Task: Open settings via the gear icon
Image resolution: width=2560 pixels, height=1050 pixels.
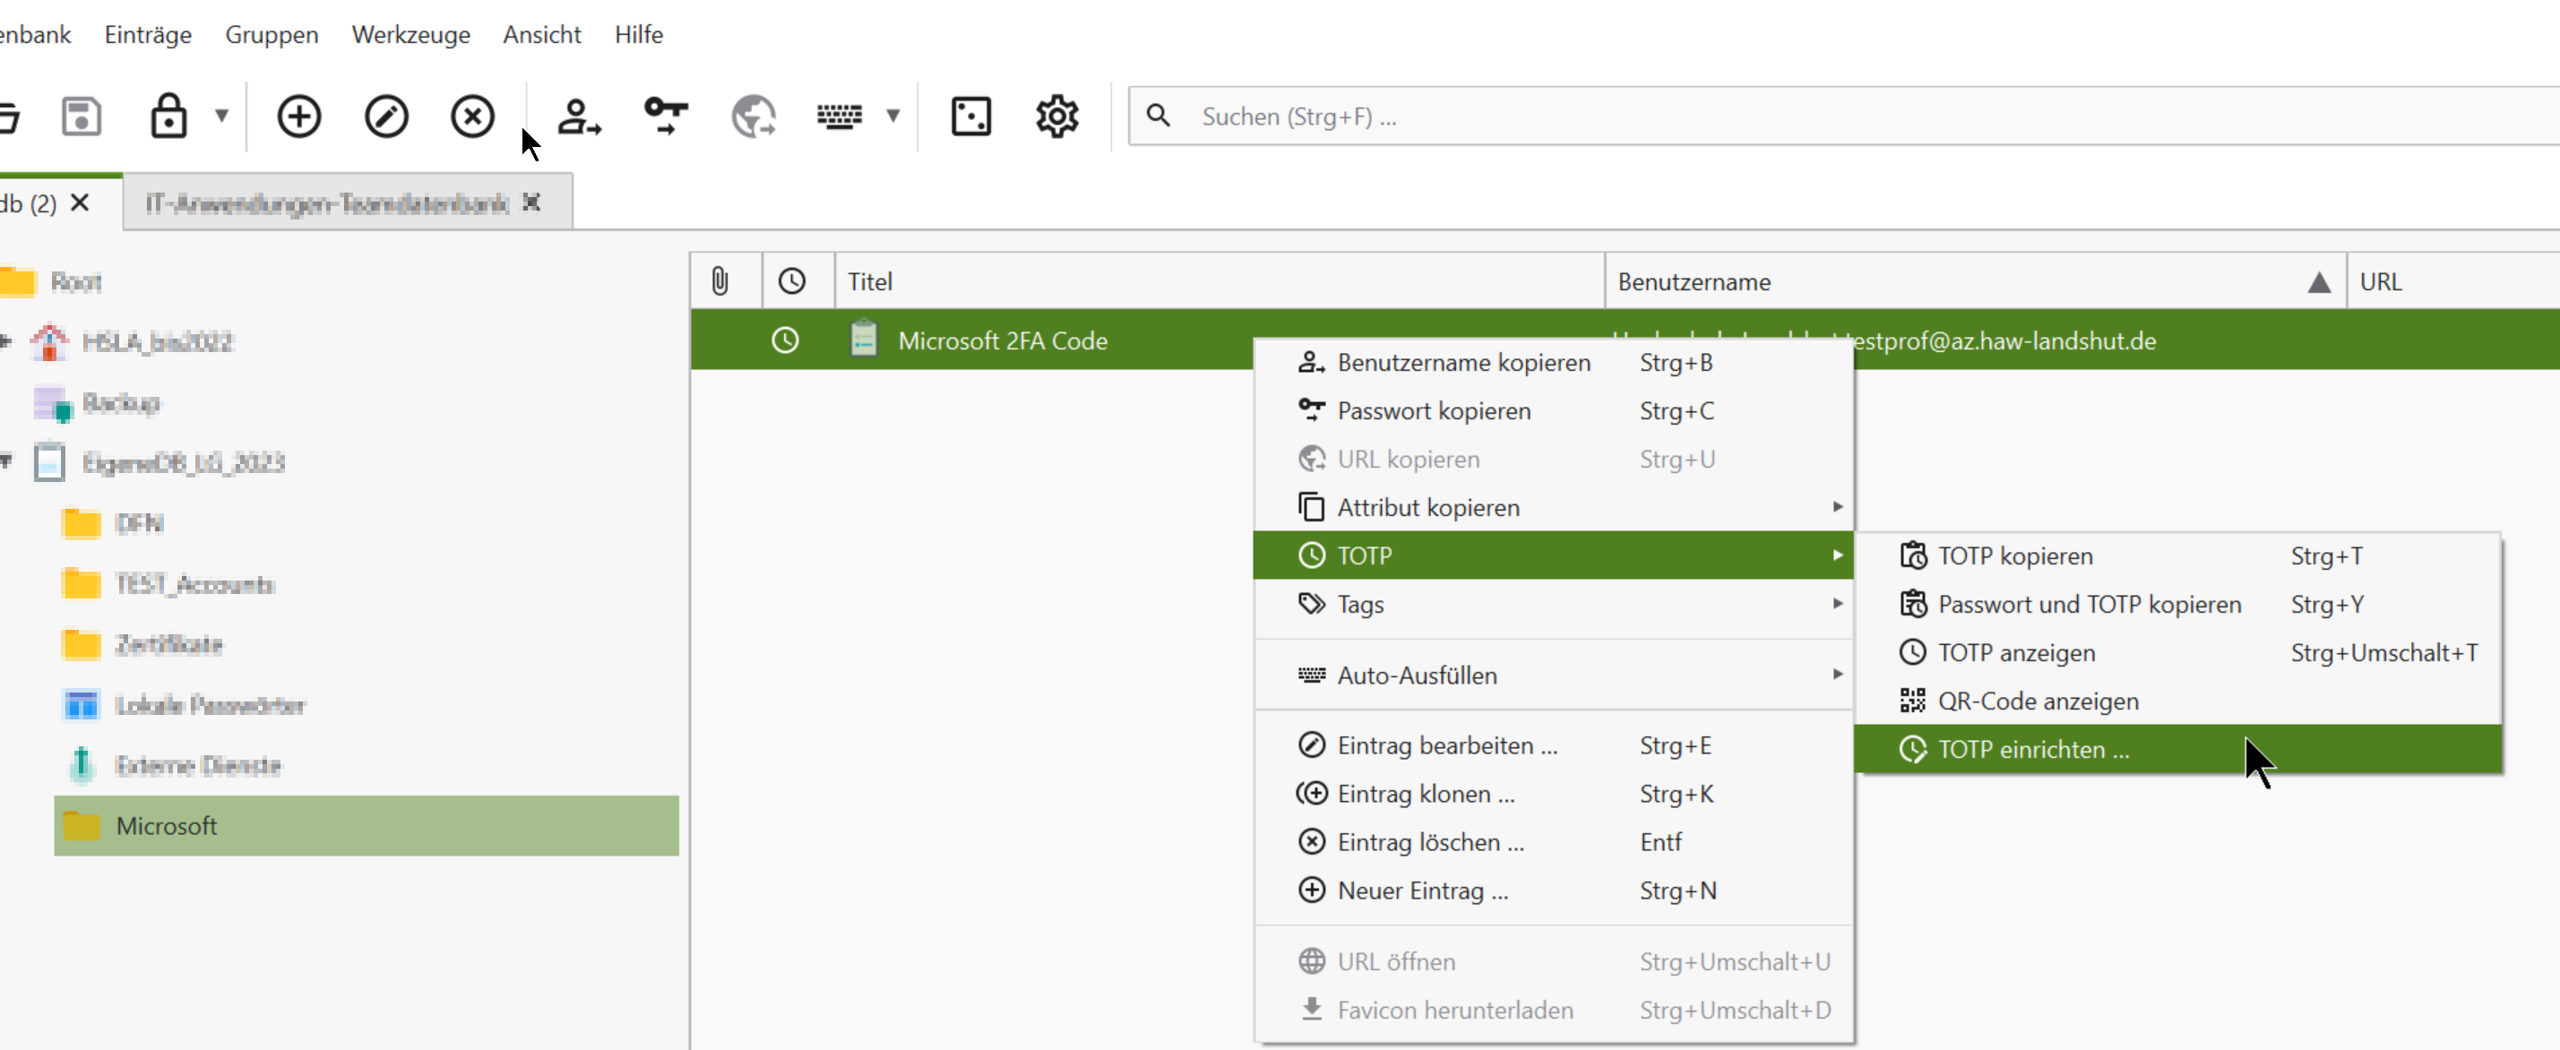Action: click(1056, 116)
